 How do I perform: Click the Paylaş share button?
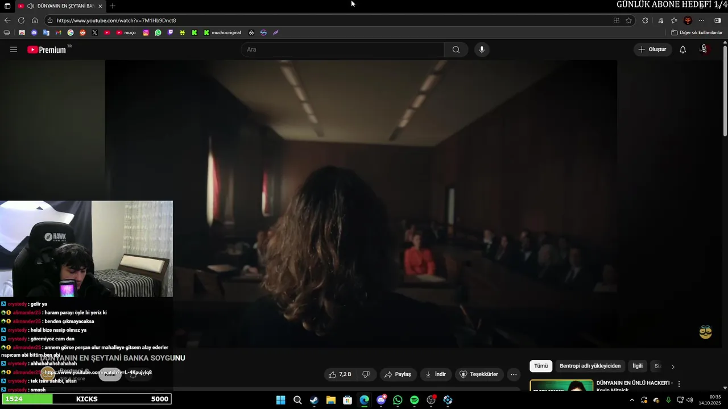pos(398,374)
